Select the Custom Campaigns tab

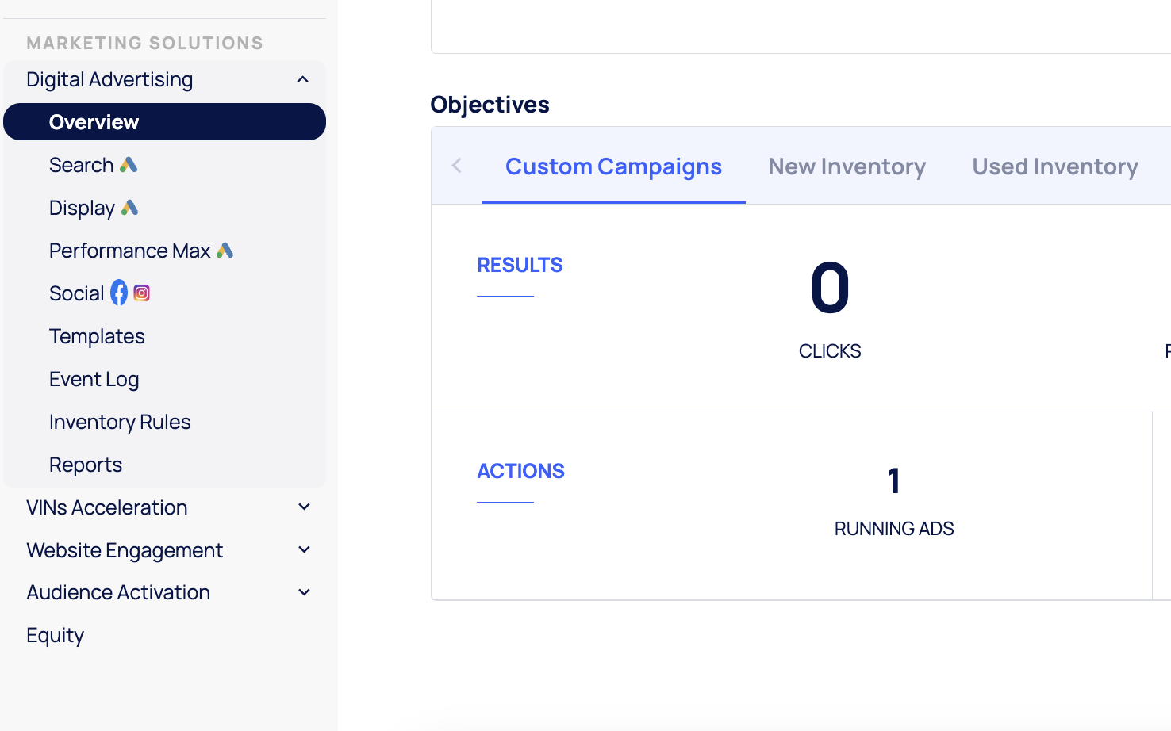click(613, 166)
